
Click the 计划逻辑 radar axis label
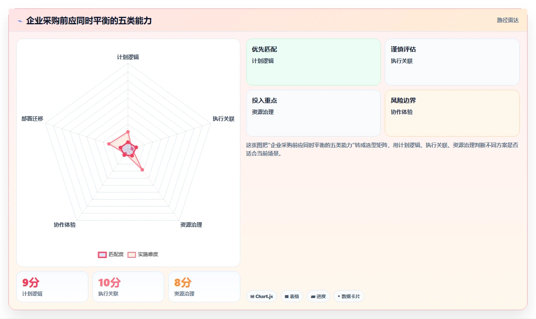[128, 57]
